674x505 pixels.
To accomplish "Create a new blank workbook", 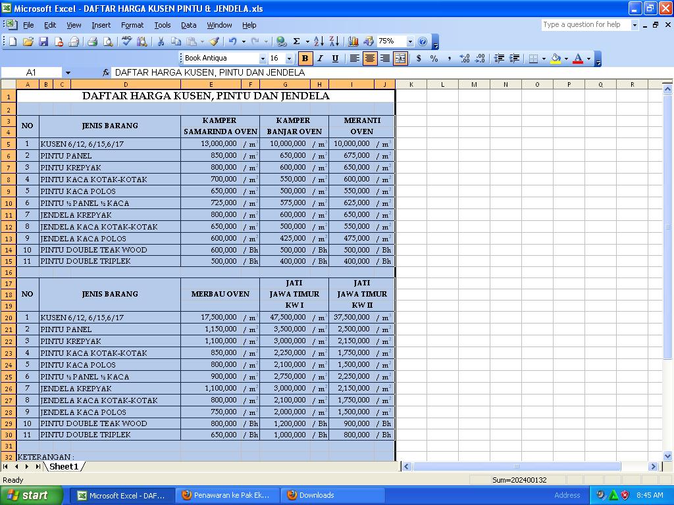I will point(13,41).
